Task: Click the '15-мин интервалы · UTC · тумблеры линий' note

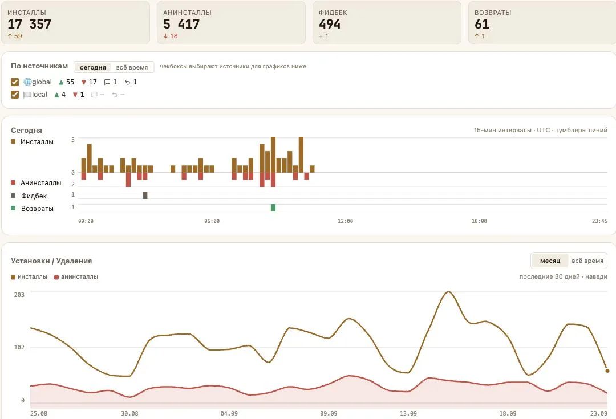Action: click(541, 130)
